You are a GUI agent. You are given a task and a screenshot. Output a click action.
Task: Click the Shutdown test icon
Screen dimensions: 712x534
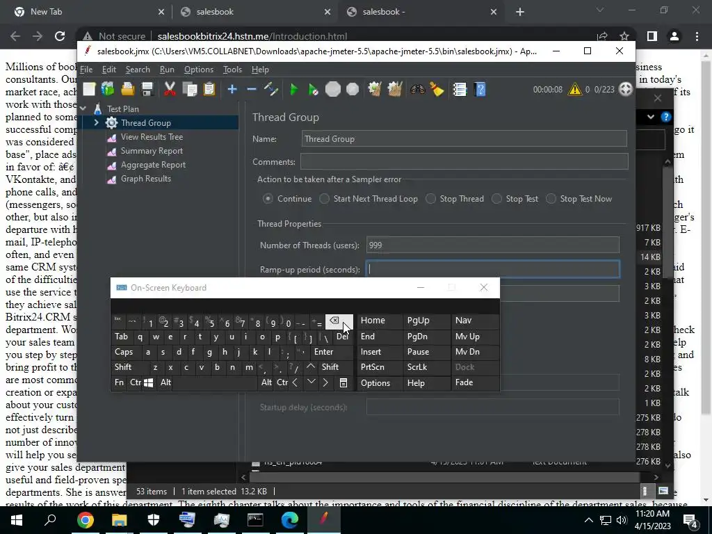pos(353,90)
